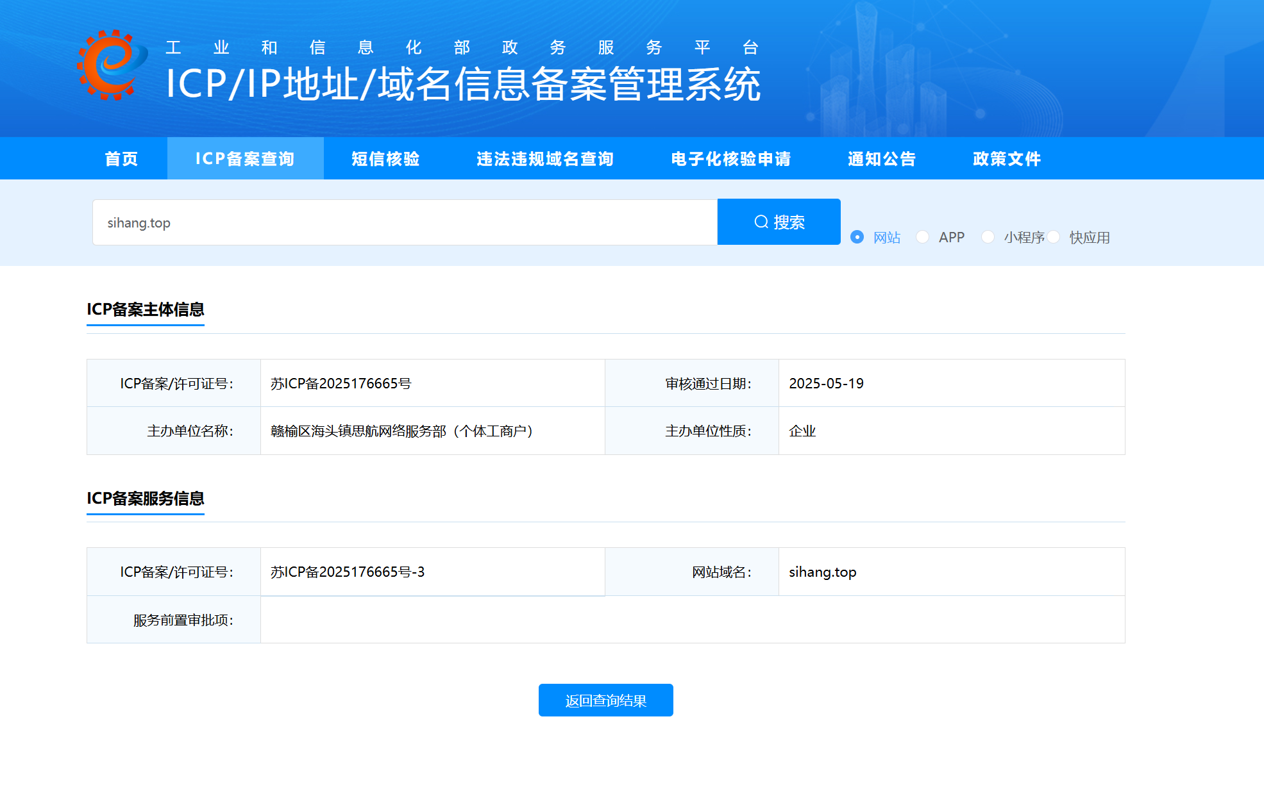
Task: Open the 首页 navigation tab
Action: point(121,158)
